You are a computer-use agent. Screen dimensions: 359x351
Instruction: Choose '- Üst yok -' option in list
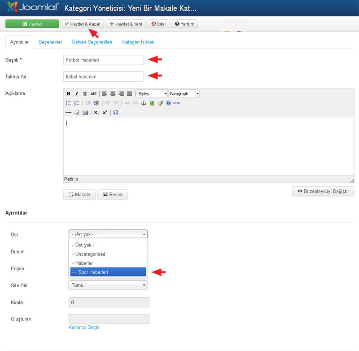[x=108, y=245]
